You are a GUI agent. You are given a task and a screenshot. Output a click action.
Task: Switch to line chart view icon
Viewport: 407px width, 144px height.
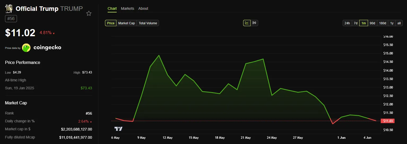click(247, 23)
